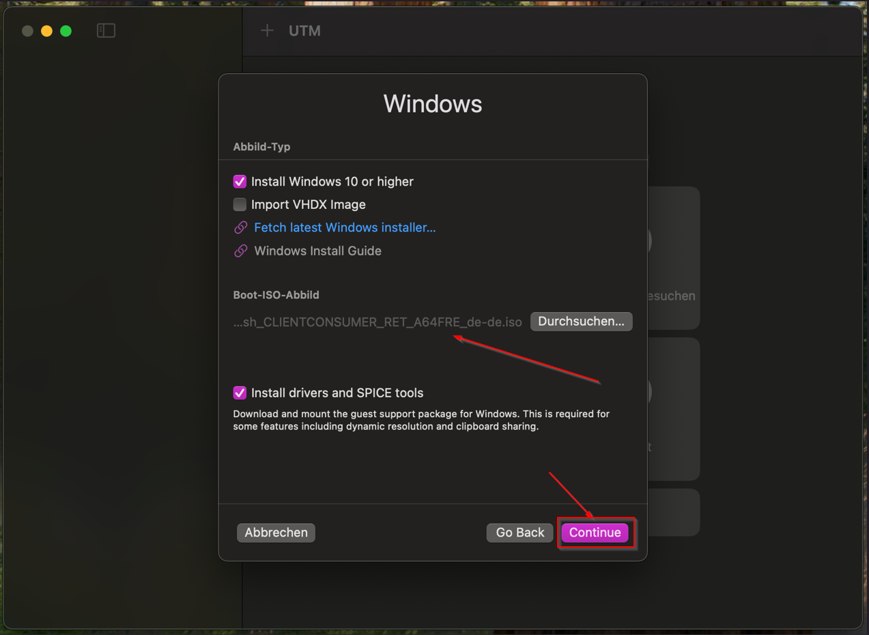The height and width of the screenshot is (635, 869).
Task: Open Fetch latest Windows installer link
Action: (x=345, y=227)
